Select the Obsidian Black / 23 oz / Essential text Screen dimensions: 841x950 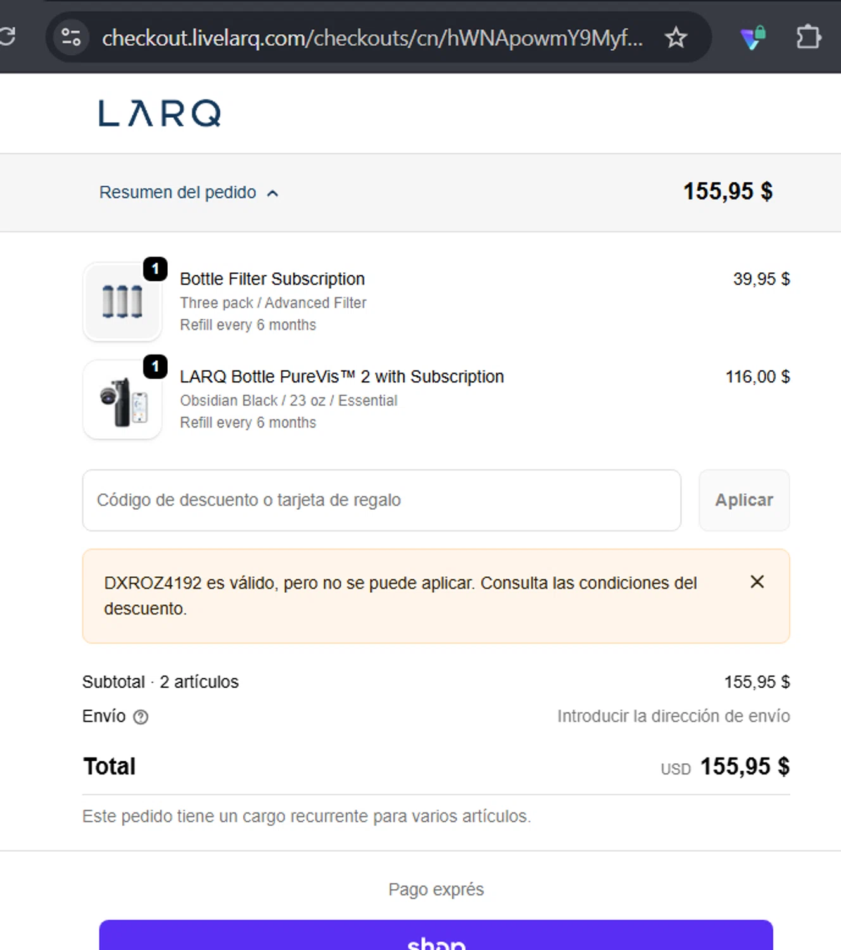(x=289, y=401)
